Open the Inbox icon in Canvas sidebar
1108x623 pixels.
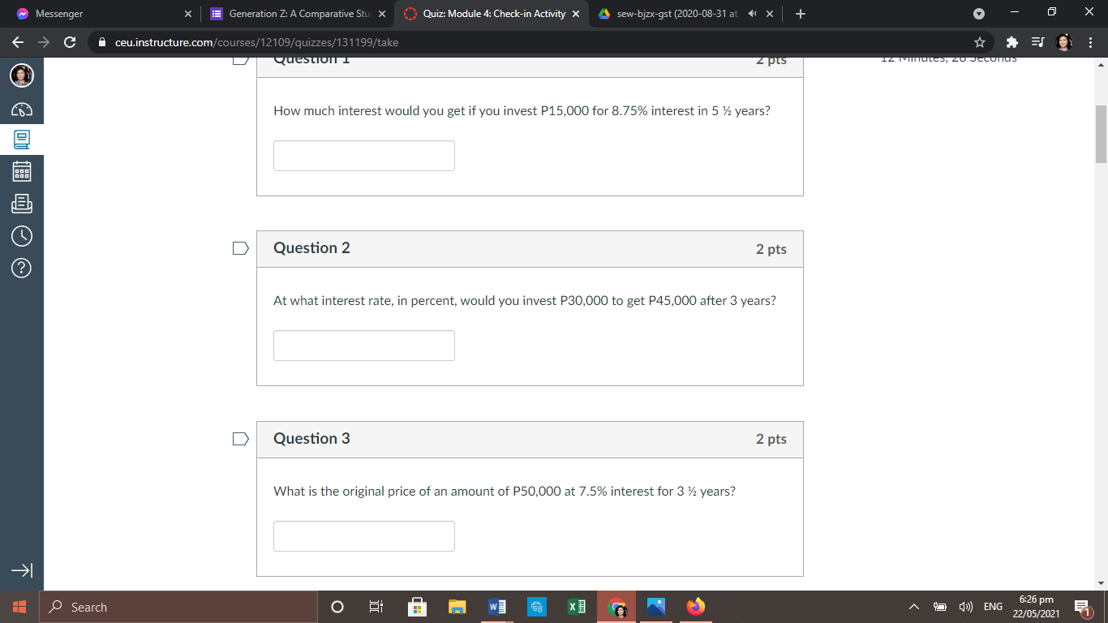pos(22,204)
